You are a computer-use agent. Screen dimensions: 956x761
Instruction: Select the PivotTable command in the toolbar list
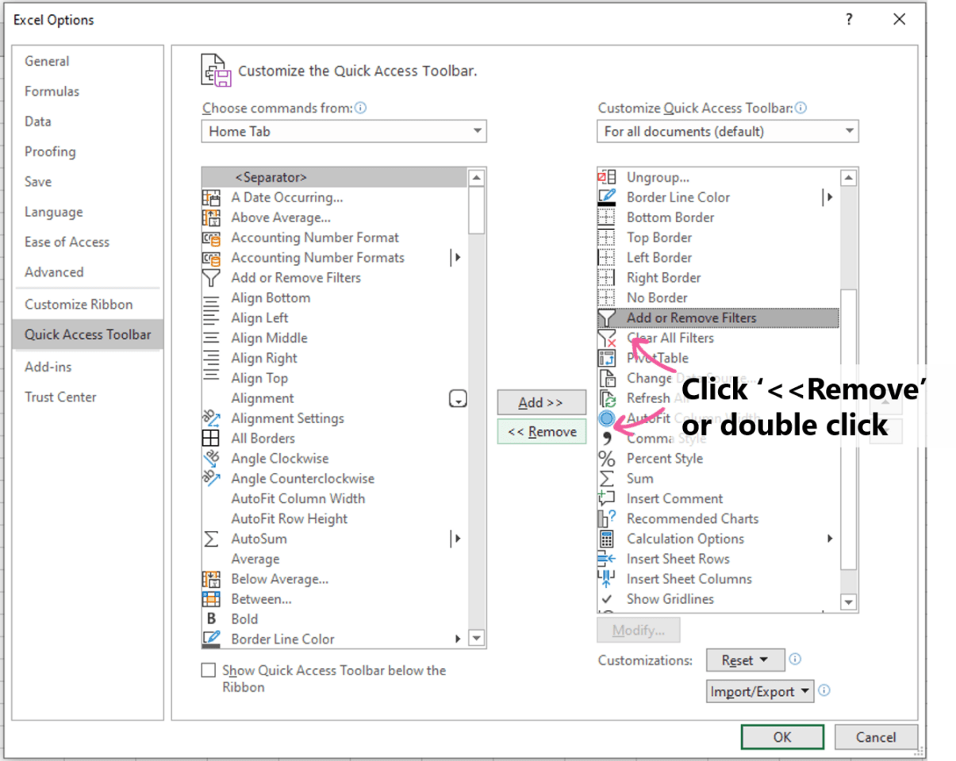click(x=657, y=358)
